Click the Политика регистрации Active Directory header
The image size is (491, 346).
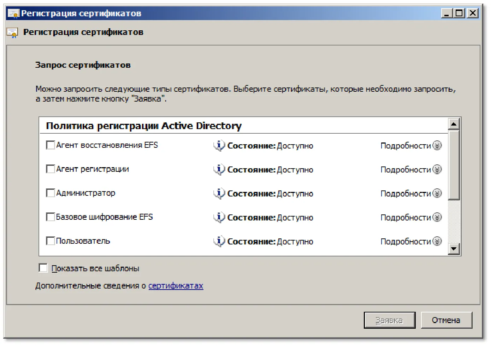point(144,126)
